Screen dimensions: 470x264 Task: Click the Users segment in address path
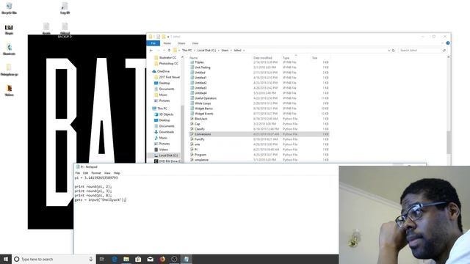225,51
